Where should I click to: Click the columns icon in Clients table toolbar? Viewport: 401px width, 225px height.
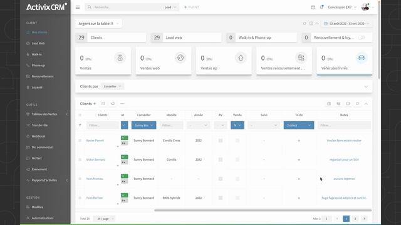348,104
